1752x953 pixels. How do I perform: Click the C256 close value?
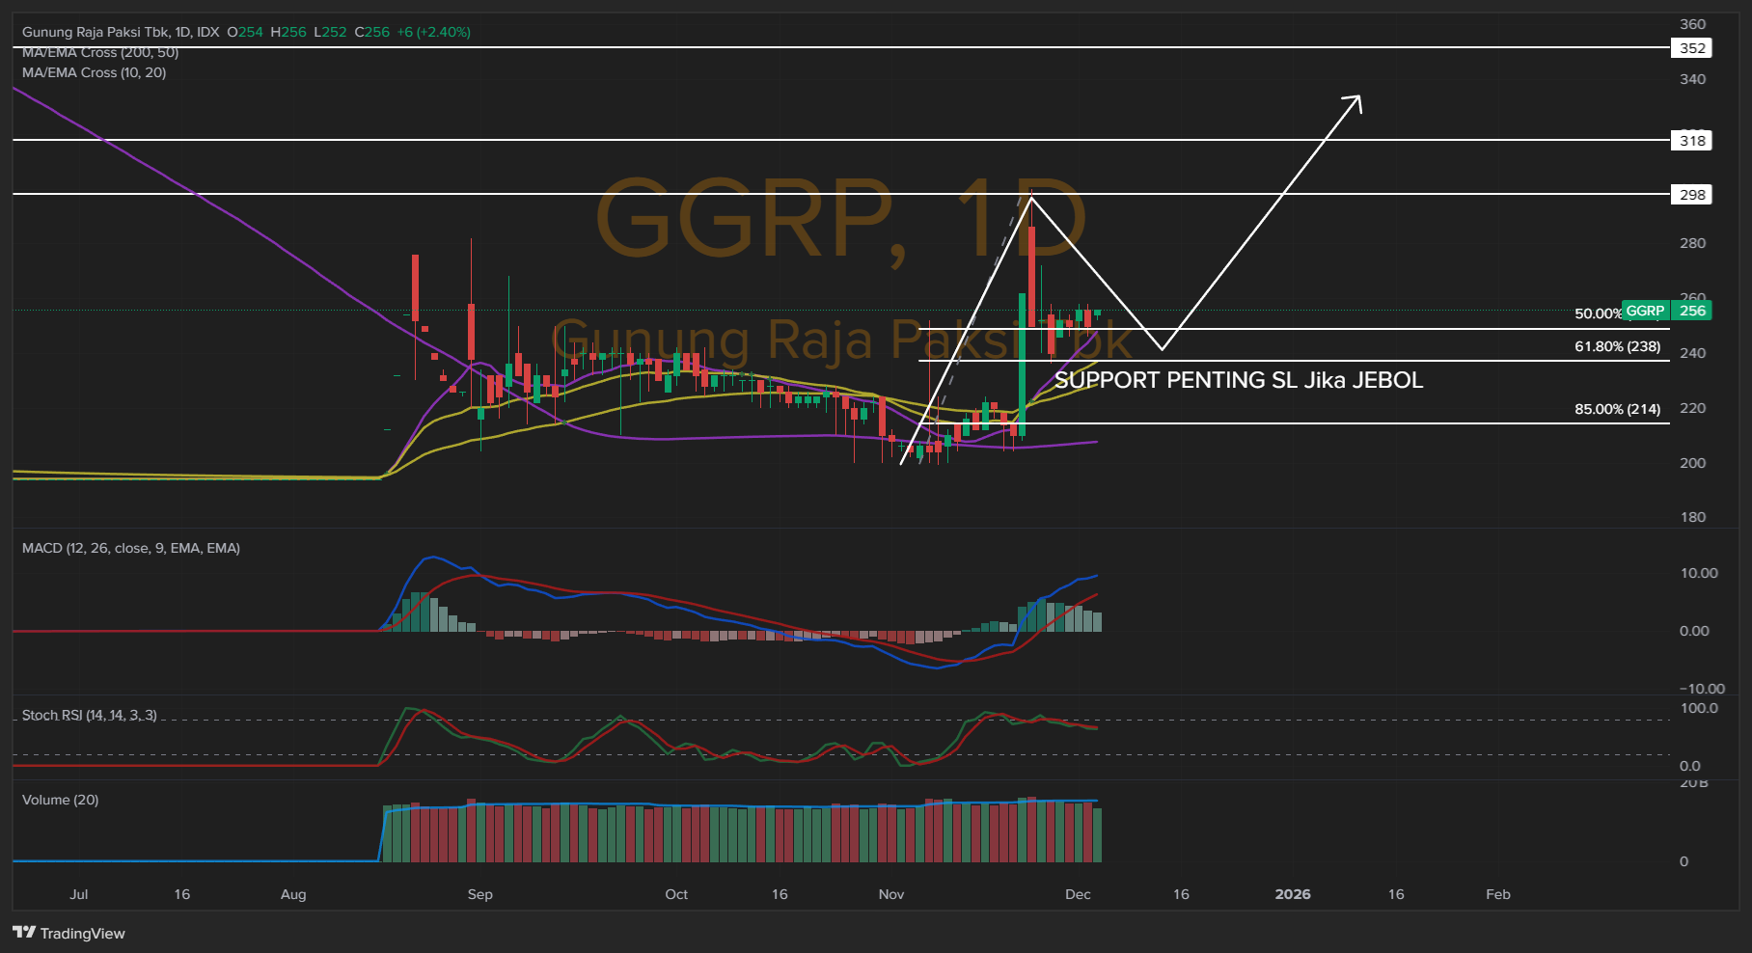click(372, 32)
